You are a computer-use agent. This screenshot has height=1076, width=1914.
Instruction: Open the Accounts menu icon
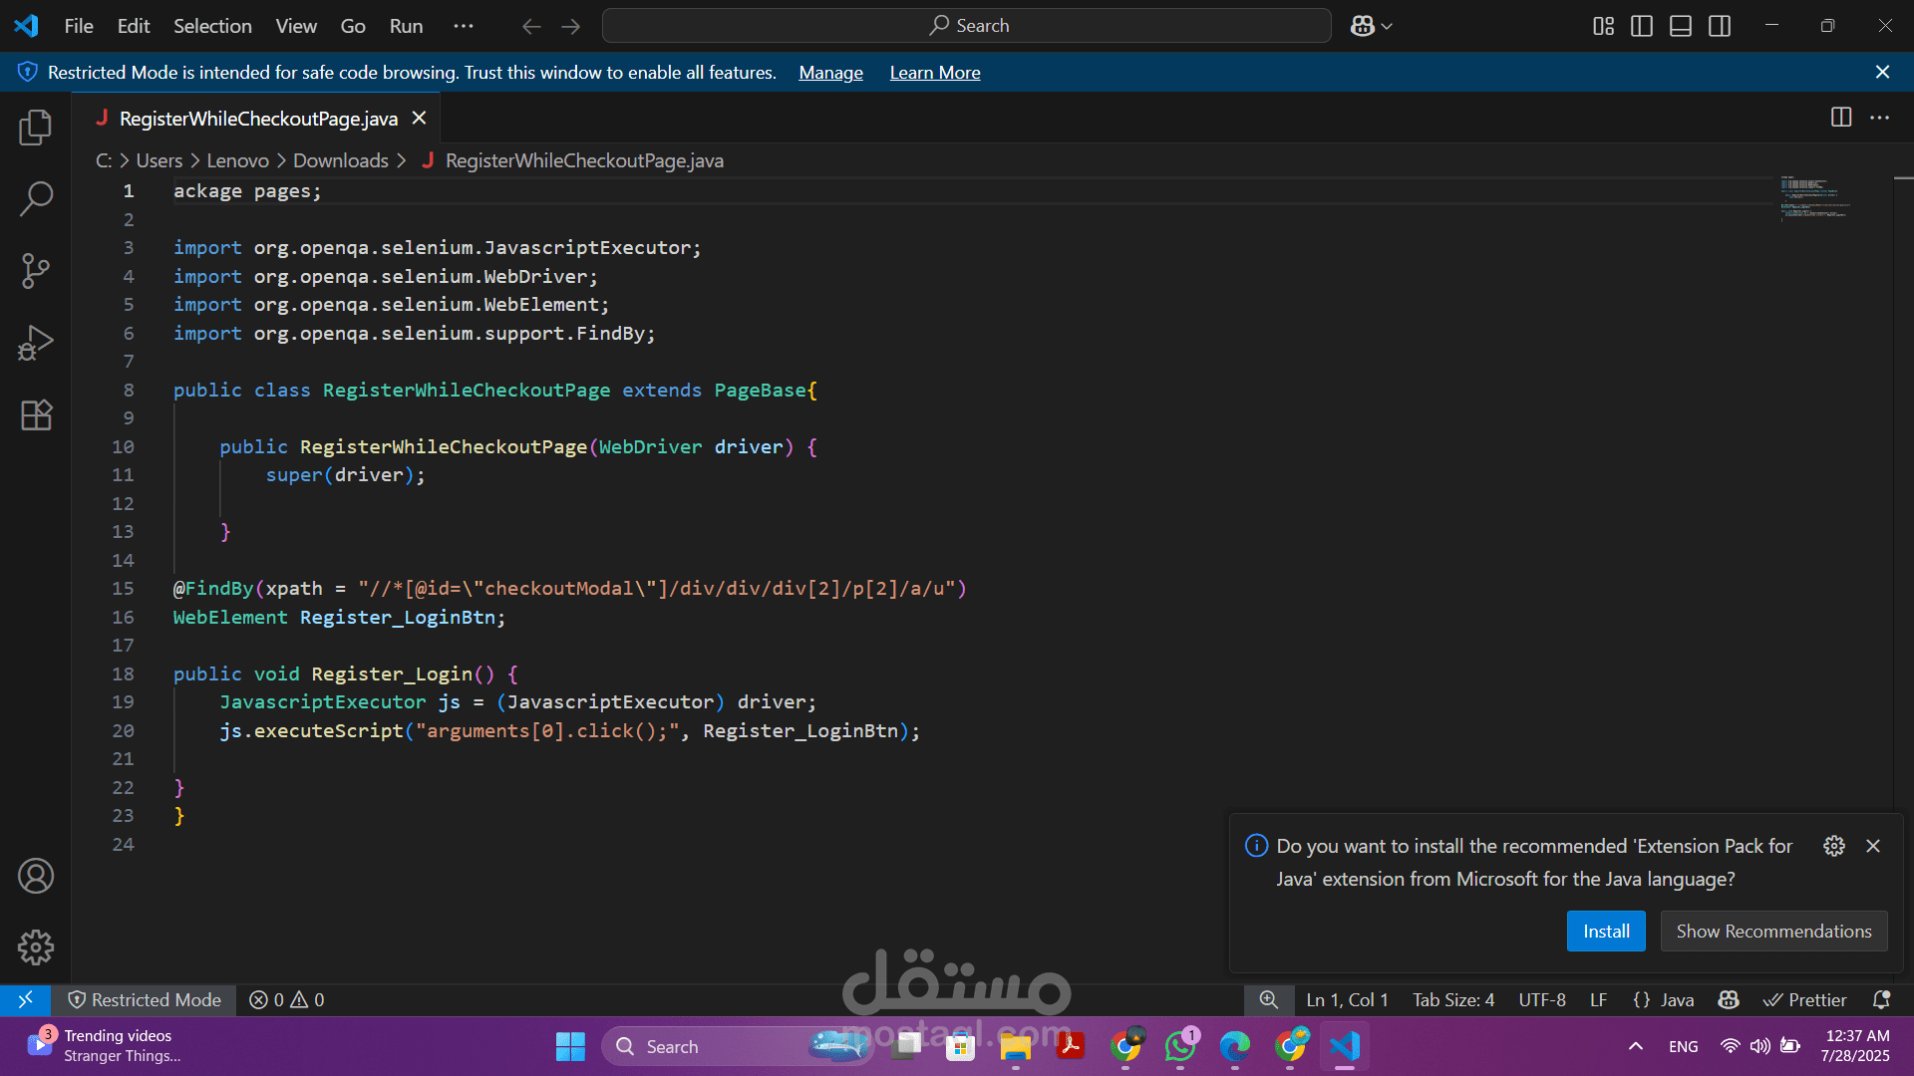coord(36,876)
